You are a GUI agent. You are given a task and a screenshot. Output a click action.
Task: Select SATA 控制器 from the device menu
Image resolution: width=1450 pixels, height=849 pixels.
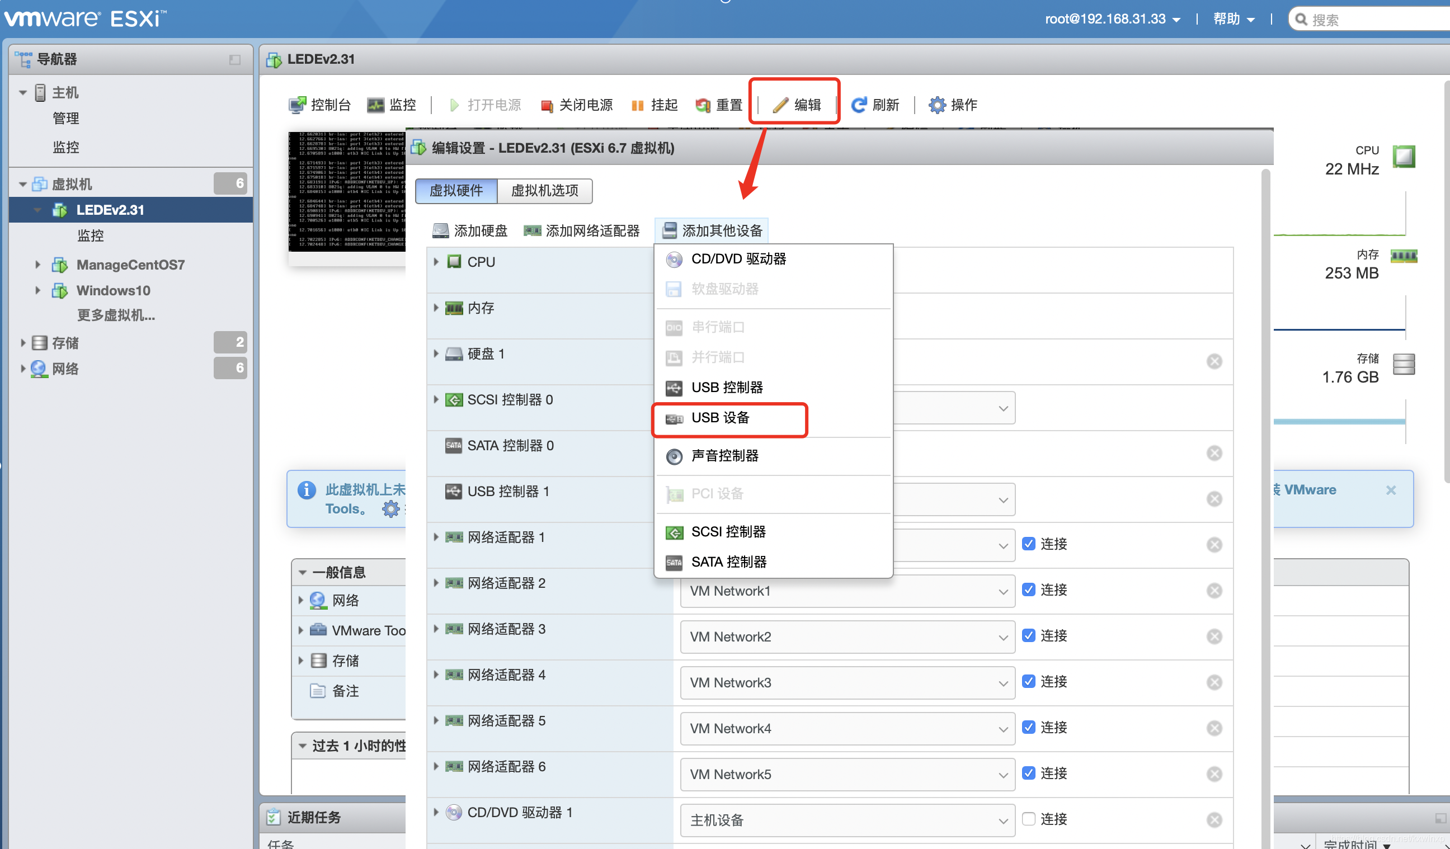pos(773,562)
